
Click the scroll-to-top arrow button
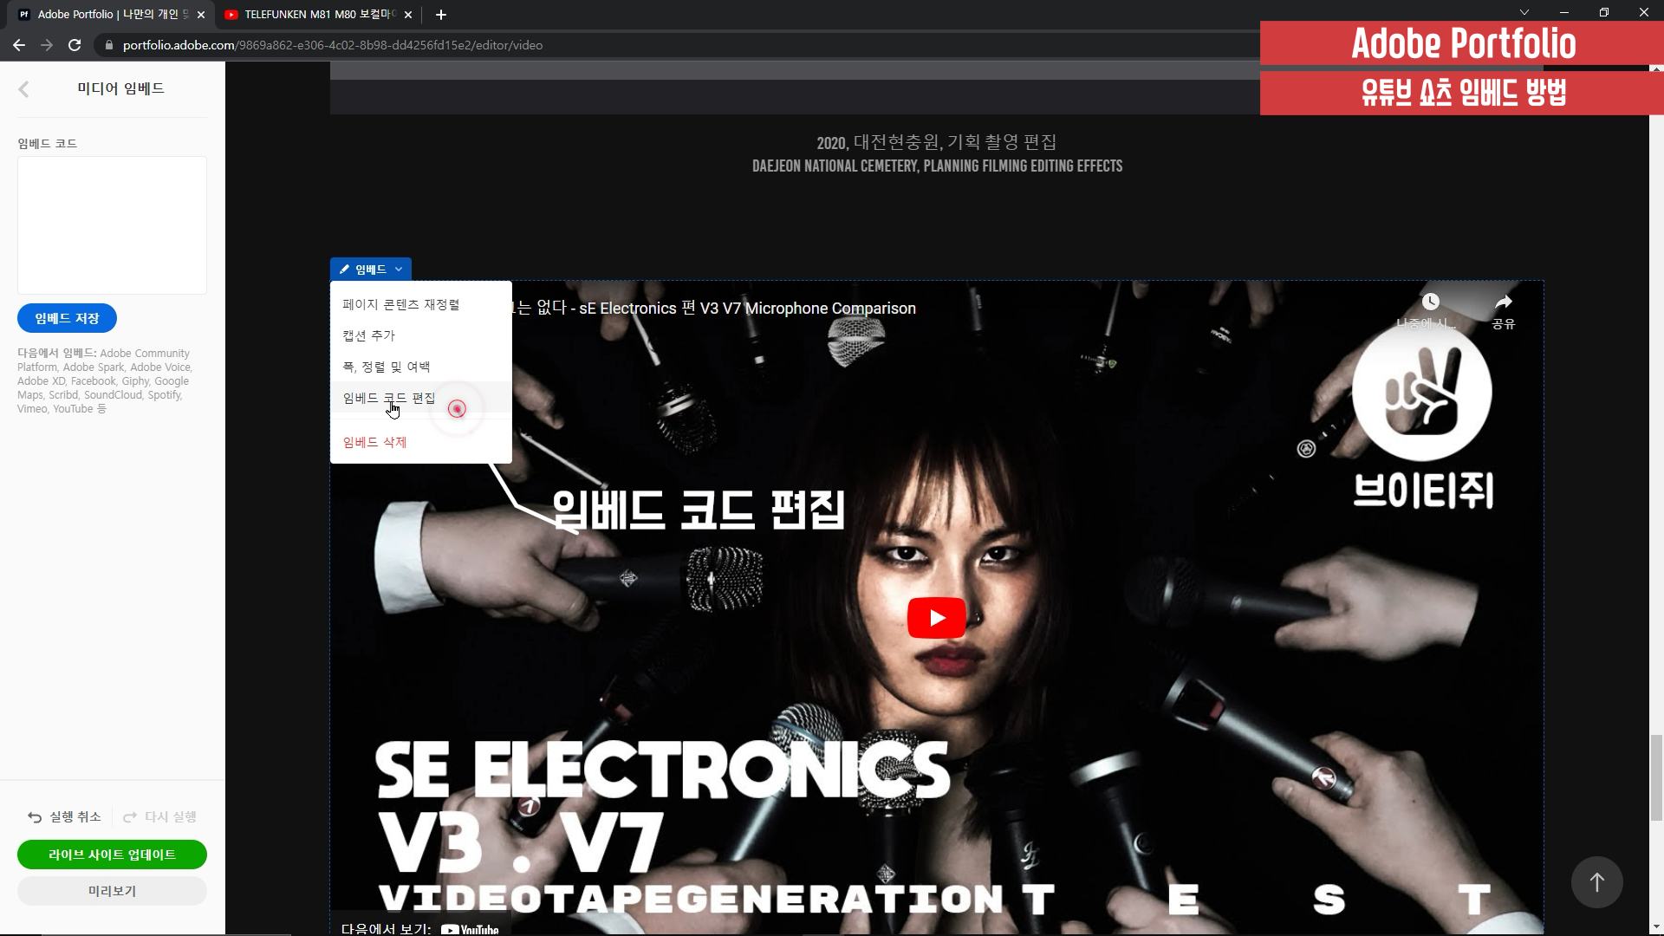(1596, 882)
